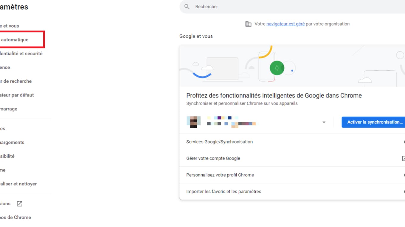This screenshot has height=227, width=405.
Task: Select the 'de recherche' sidebar item
Action: [16, 81]
